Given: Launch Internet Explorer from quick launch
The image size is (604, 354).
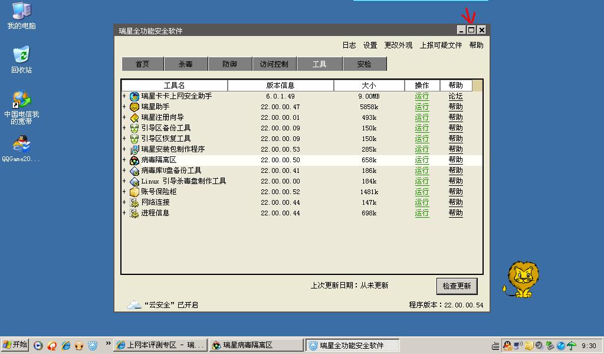Looking at the screenshot, I should tap(65, 346).
